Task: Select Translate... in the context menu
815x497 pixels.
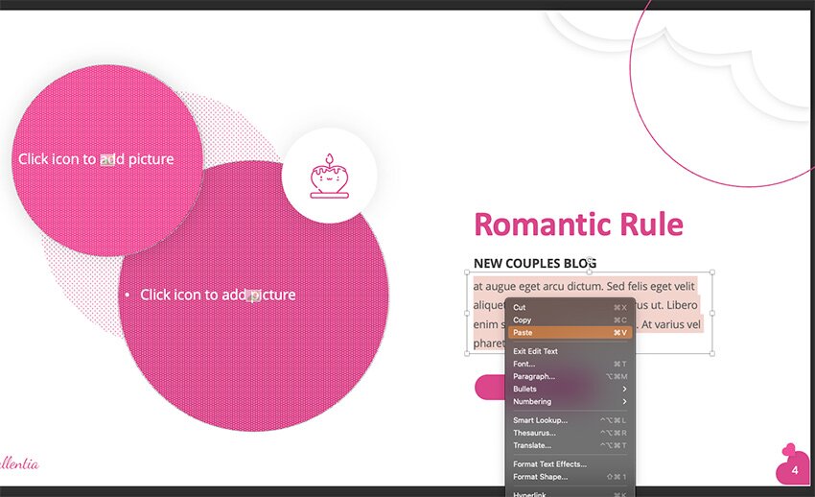Action: (532, 445)
